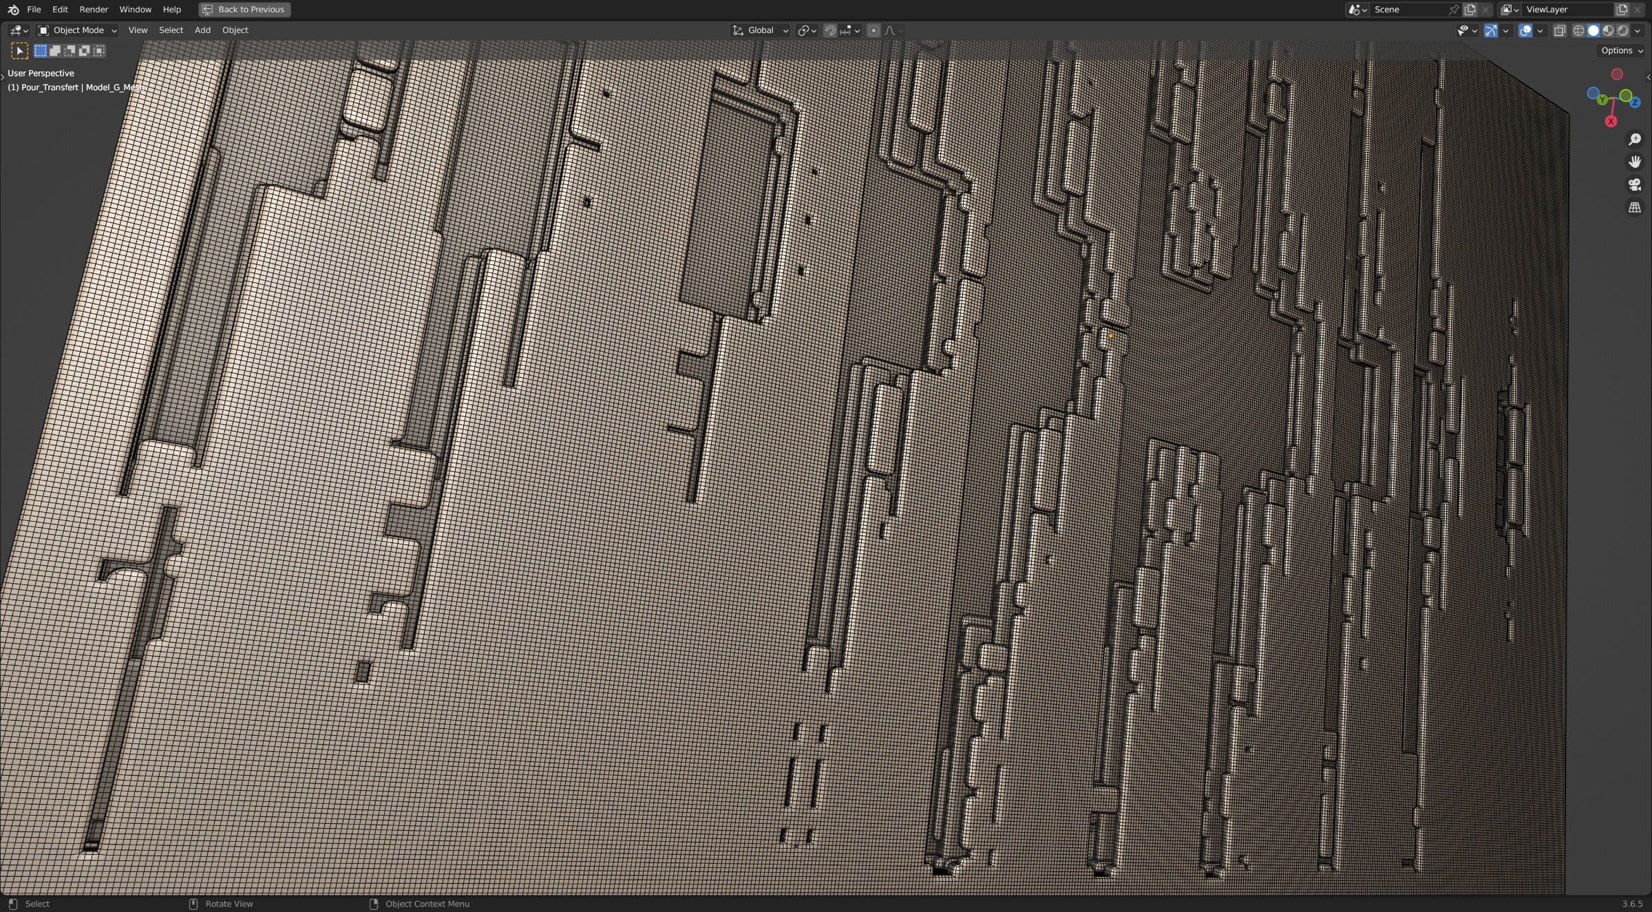Viewport: 1652px width, 912px height.
Task: Open the proportional editing falloff menu
Action: (x=893, y=30)
